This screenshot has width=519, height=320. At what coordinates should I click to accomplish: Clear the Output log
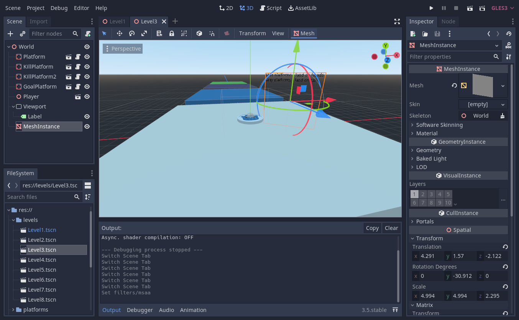pyautogui.click(x=391, y=228)
